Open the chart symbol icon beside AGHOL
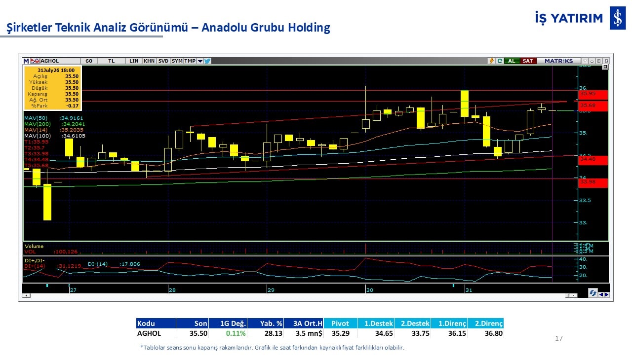Viewport: 632px width, 355px height. [35, 61]
